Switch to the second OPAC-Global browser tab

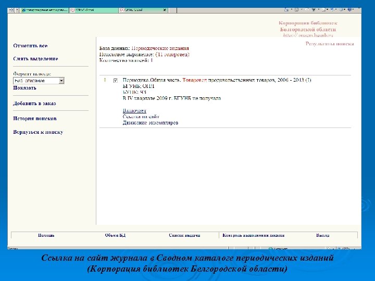pyautogui.click(x=94, y=10)
